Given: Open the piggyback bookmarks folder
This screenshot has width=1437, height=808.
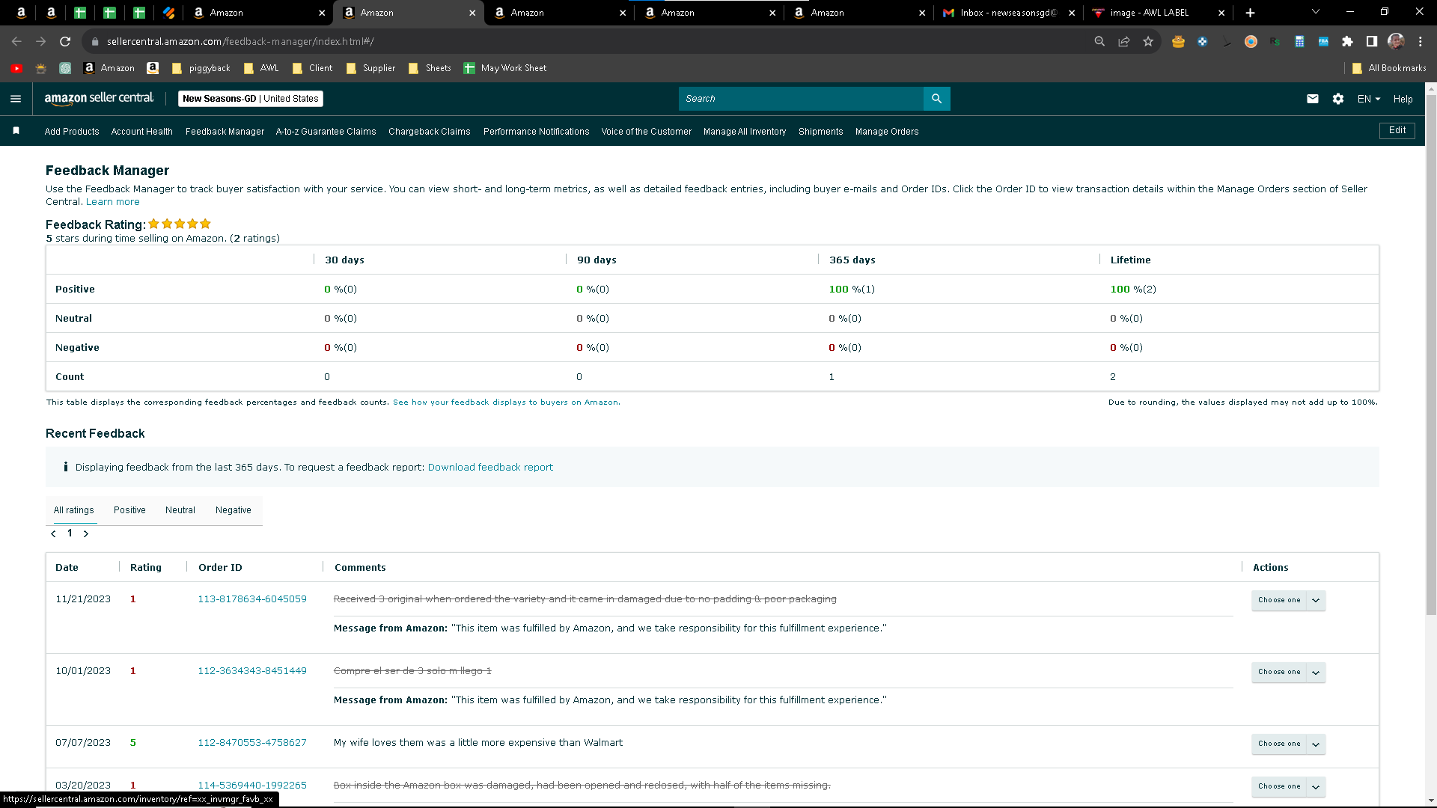Looking at the screenshot, I should (x=201, y=68).
